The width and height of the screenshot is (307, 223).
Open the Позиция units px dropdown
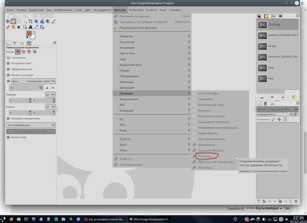50,94
